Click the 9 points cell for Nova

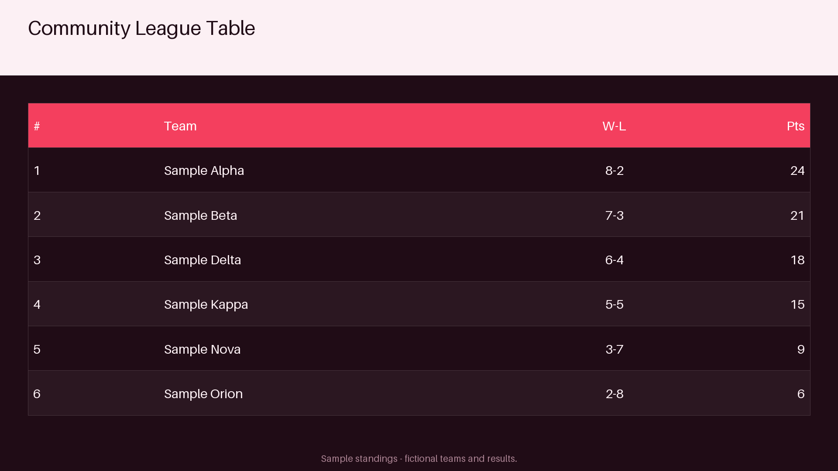point(801,349)
